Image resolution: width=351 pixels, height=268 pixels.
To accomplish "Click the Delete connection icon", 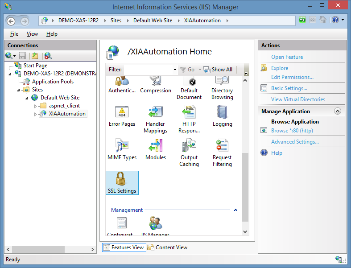I will point(48,56).
